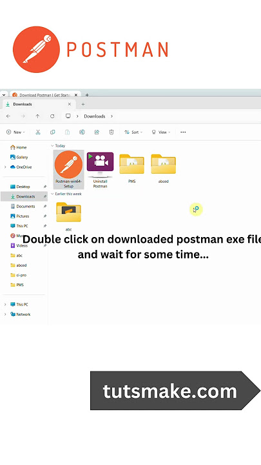261x465 pixels.
Task: Open the Sort dropdown
Action: [x=133, y=132]
